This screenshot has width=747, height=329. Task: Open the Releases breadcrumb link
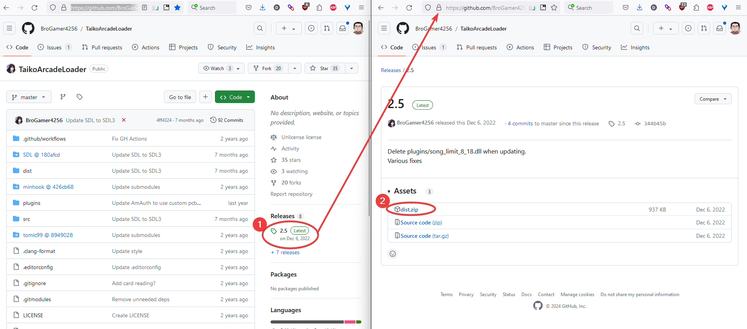pos(391,70)
